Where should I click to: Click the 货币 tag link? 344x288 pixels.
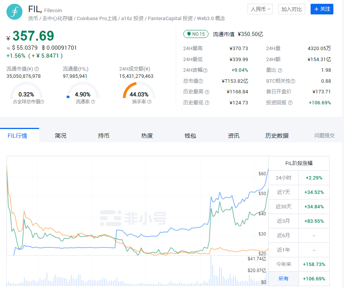33,19
